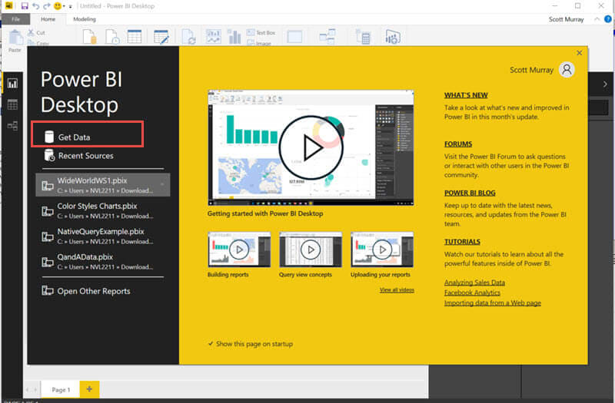The image size is (615, 403).
Task: Close the start screen dialog
Action: [580, 53]
